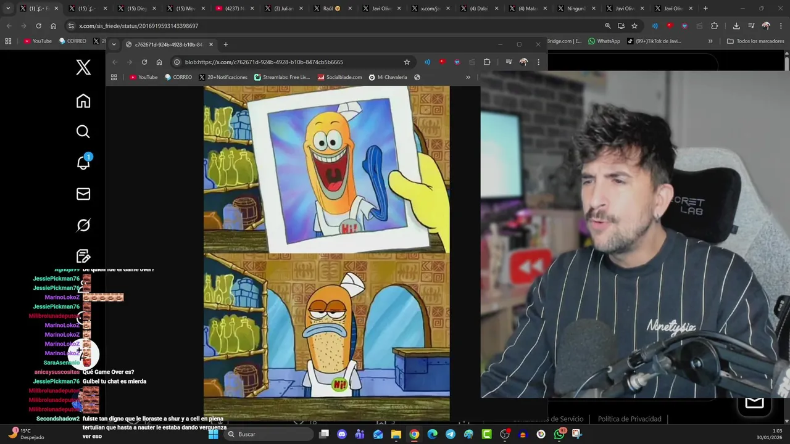
Task: Open File Explorer from the taskbar
Action: pos(396,434)
